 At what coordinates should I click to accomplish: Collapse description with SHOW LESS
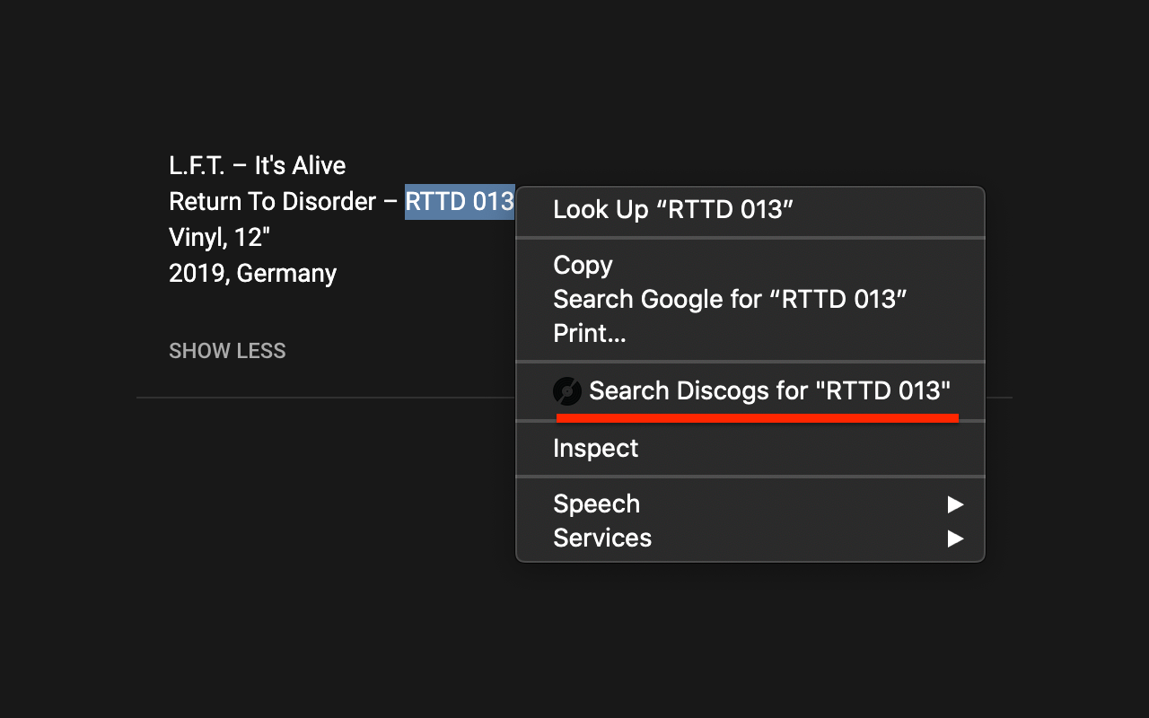(x=227, y=351)
